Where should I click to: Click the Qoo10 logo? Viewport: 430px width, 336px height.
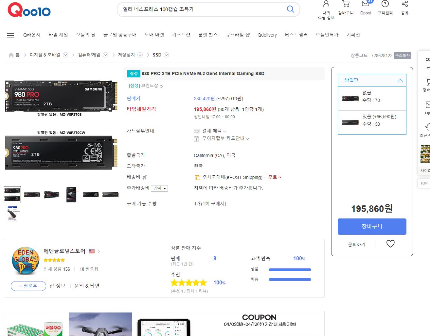pyautogui.click(x=29, y=10)
